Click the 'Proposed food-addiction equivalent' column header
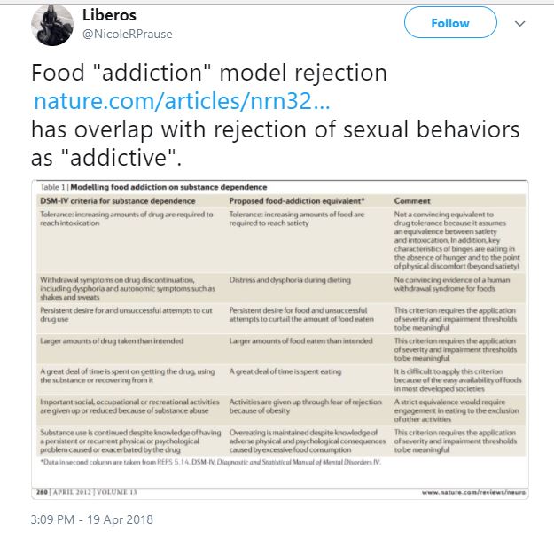Viewport: 554px width, 539px height. tap(296, 200)
